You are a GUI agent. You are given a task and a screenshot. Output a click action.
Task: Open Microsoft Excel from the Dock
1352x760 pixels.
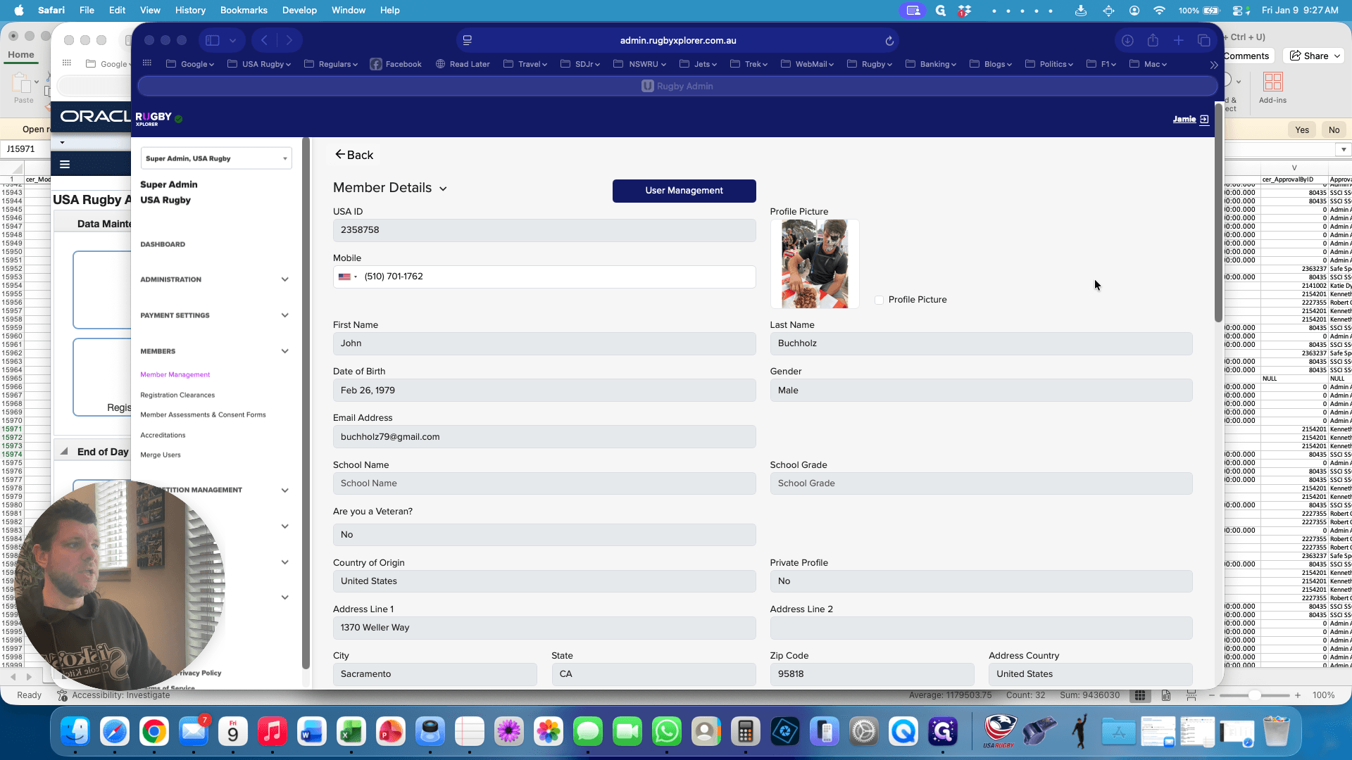coord(351,733)
